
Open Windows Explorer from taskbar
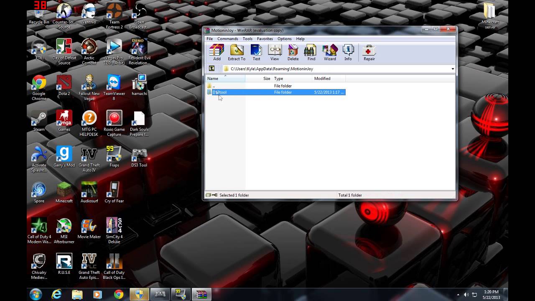[77, 294]
